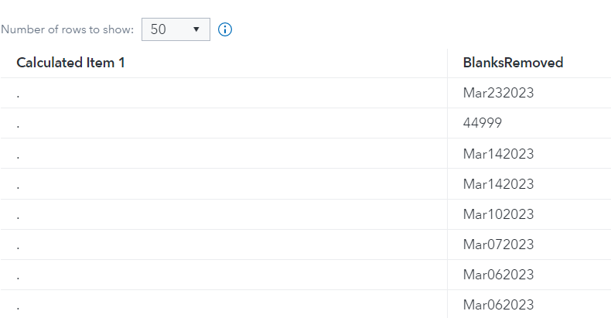This screenshot has height=318, width=611.
Task: Click the Mar072023 cell
Action: tap(498, 244)
